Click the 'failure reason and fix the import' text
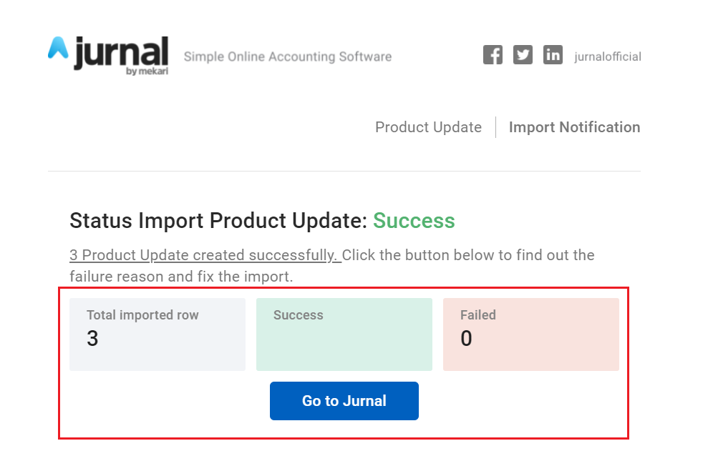 coord(181,277)
